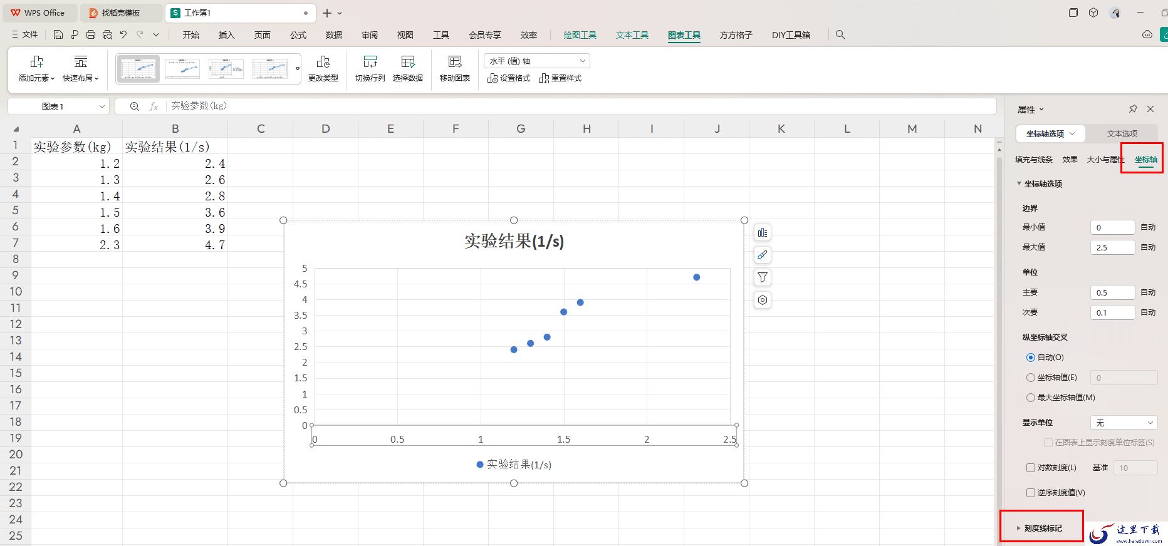This screenshot has height=546, width=1168.
Task: Switch to the 视图 (View) ribbon tab
Action: (x=405, y=35)
